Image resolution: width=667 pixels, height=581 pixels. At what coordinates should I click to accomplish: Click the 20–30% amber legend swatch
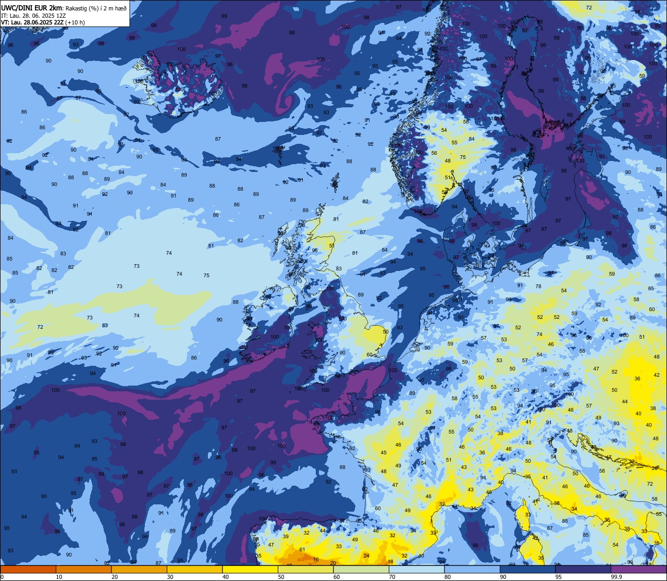point(139,570)
